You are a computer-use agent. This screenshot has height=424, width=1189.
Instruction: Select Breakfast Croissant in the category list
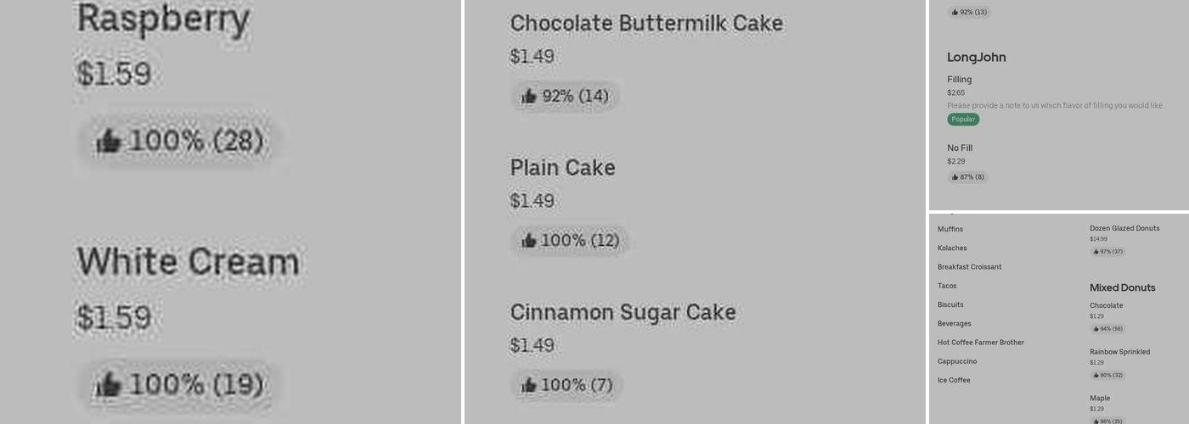pyautogui.click(x=969, y=267)
